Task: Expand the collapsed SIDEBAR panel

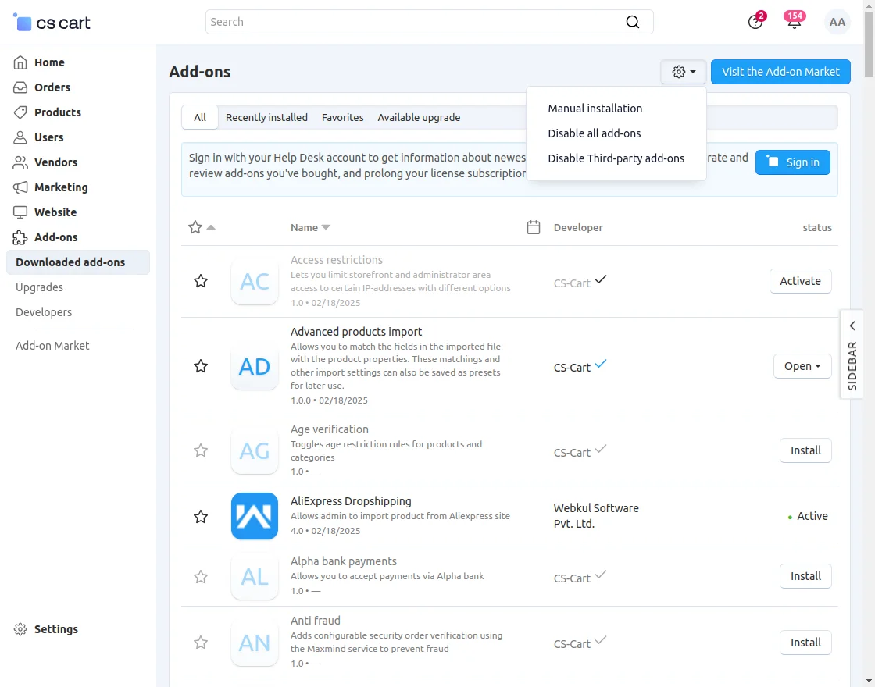Action: click(852, 354)
